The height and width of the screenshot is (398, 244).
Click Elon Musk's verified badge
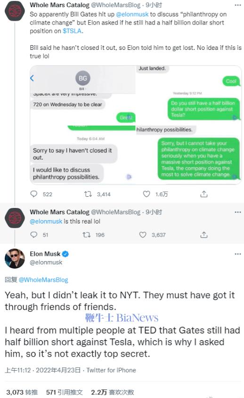click(x=65, y=254)
